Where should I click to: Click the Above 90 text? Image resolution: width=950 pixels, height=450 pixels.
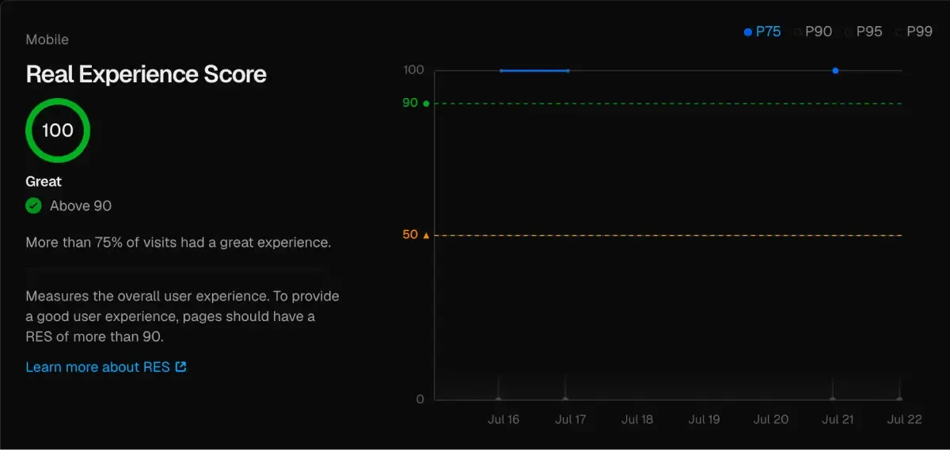pos(81,206)
